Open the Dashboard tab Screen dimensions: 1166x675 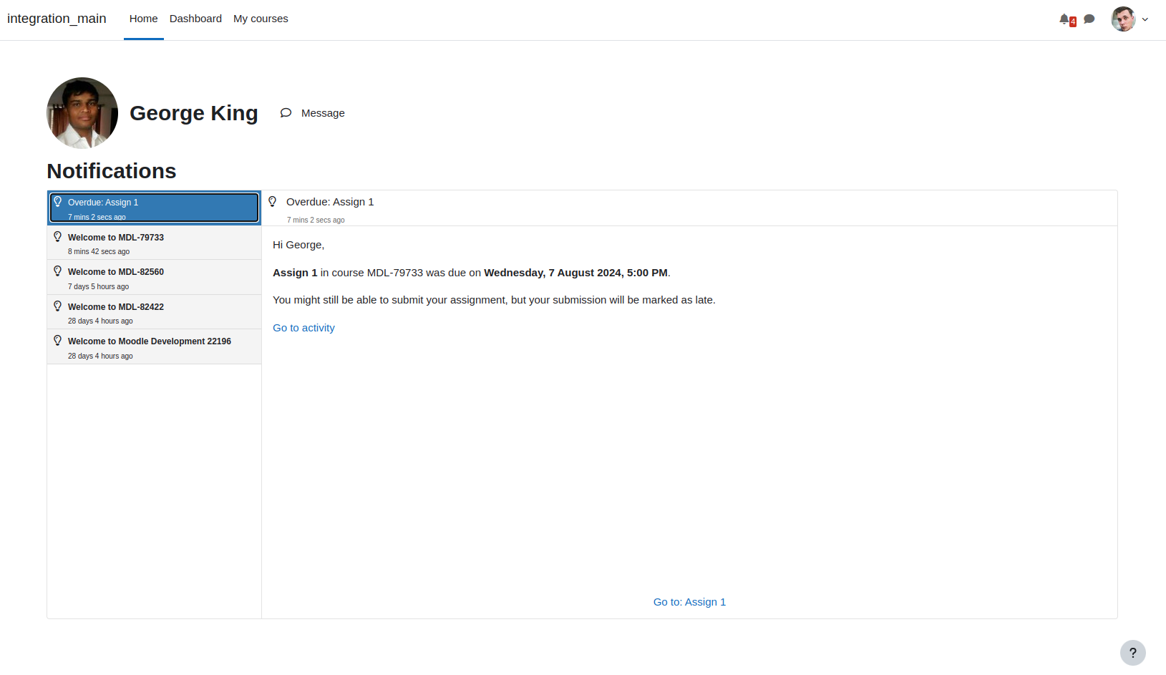pos(195,19)
